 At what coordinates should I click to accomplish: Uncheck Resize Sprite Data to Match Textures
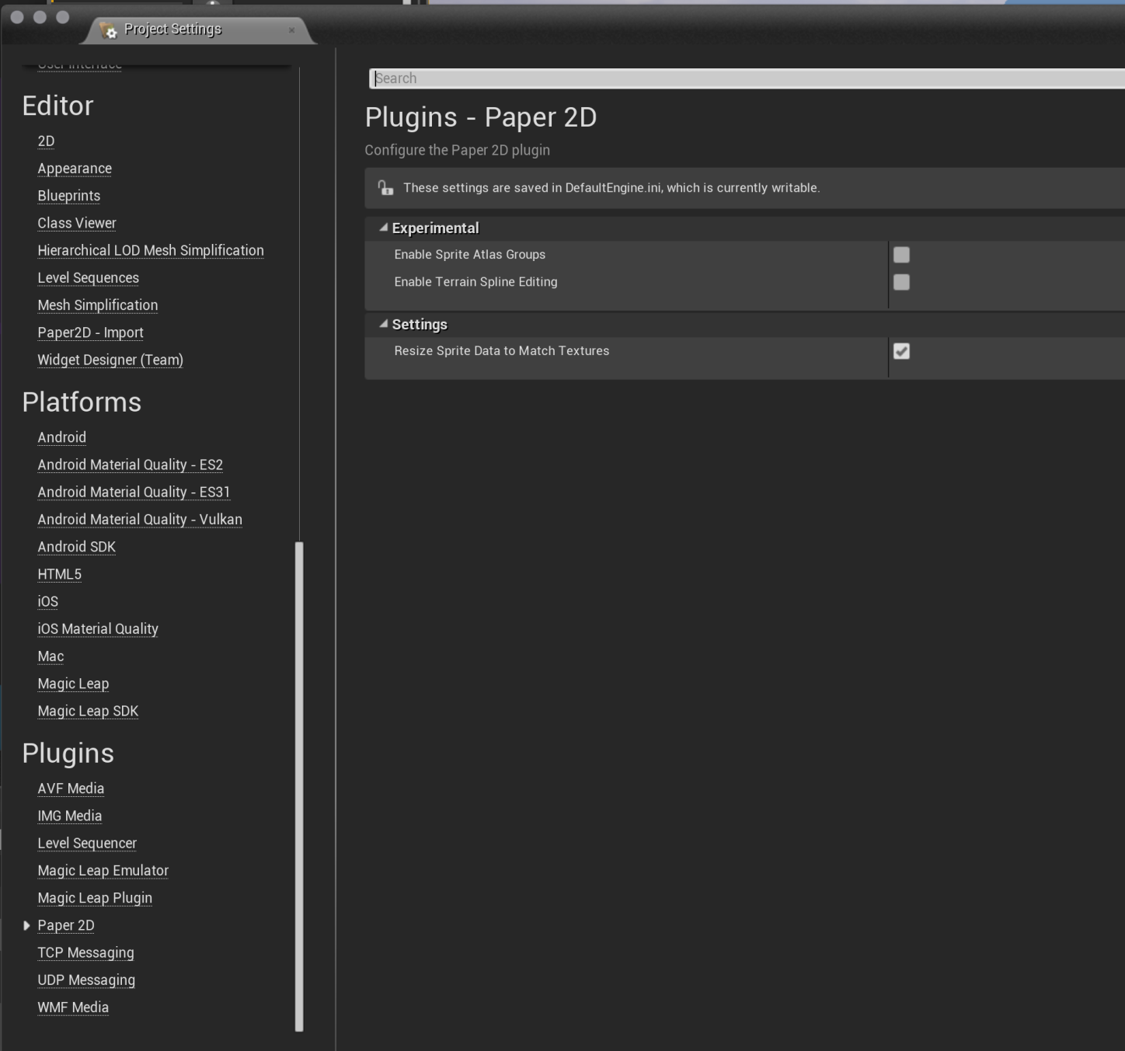pyautogui.click(x=901, y=351)
